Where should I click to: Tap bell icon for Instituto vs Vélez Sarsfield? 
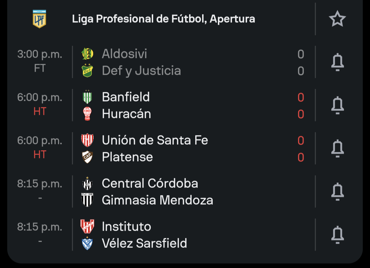337,235
